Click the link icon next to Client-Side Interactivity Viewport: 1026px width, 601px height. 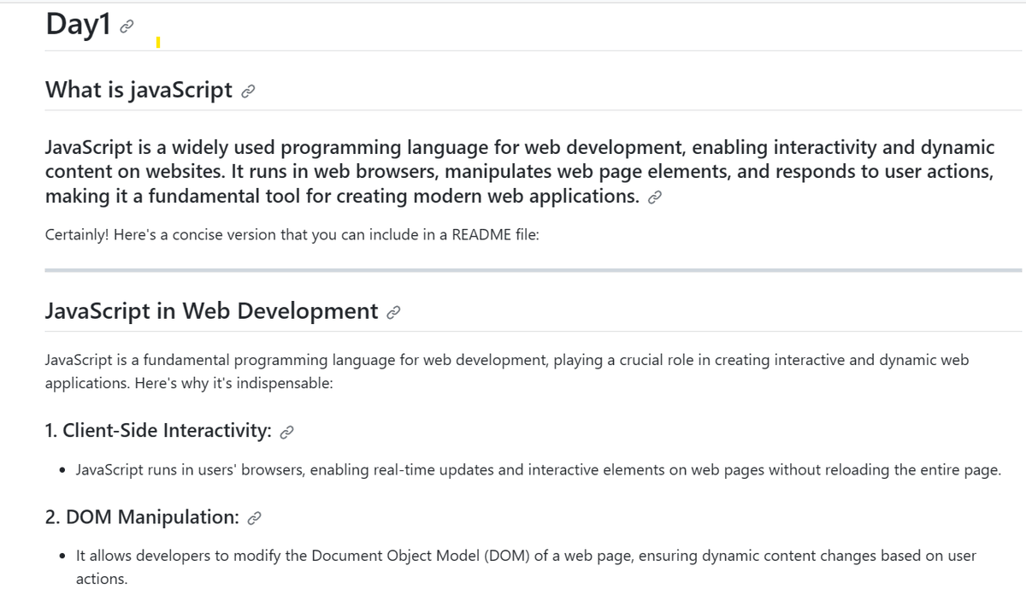pyautogui.click(x=287, y=432)
